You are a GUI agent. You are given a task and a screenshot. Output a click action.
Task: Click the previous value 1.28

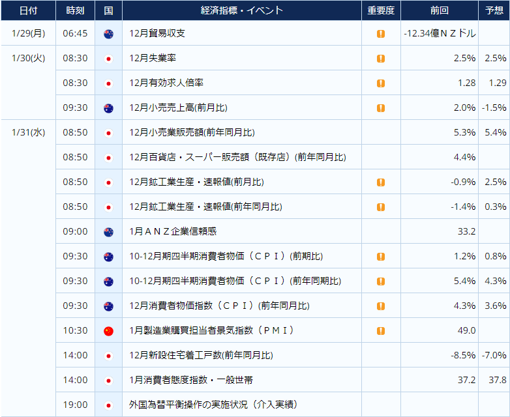pos(467,83)
